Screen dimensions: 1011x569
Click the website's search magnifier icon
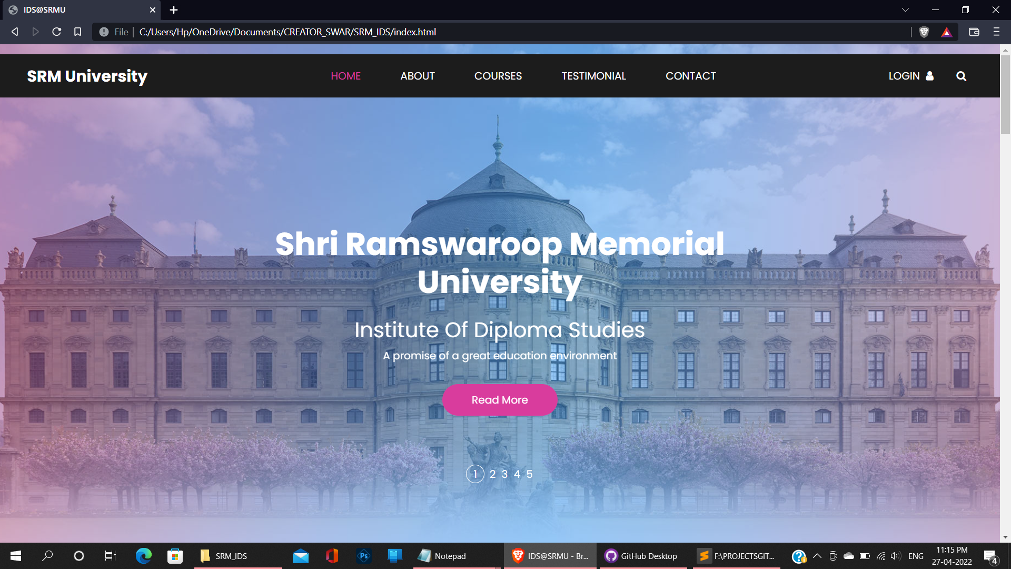[962, 76]
